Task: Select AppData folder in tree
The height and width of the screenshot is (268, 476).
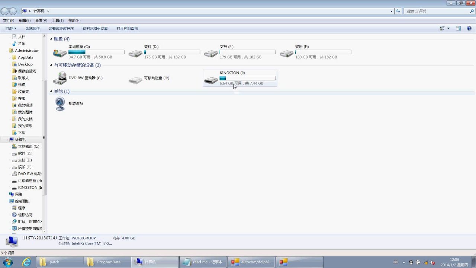Action: point(26,57)
